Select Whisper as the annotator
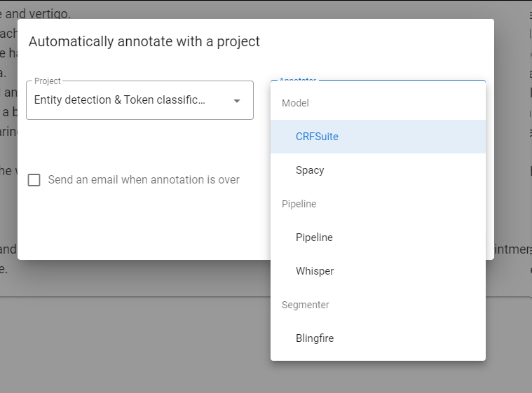Image resolution: width=532 pixels, height=393 pixels. pyautogui.click(x=315, y=271)
